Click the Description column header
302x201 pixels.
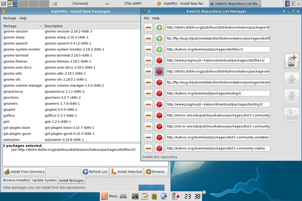[x=92, y=26]
